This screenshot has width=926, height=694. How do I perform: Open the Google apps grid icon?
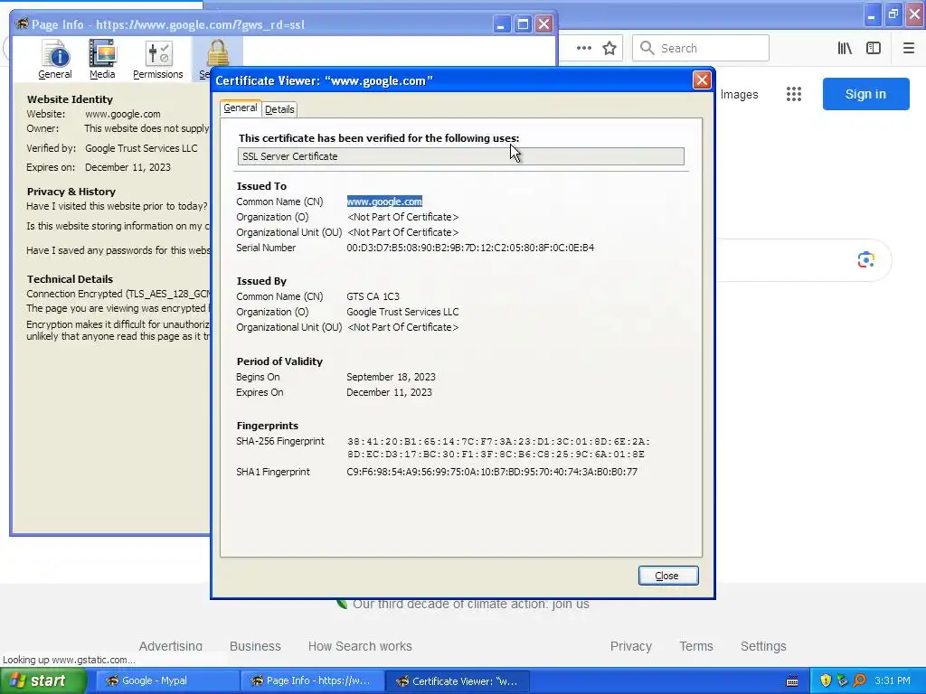click(794, 94)
